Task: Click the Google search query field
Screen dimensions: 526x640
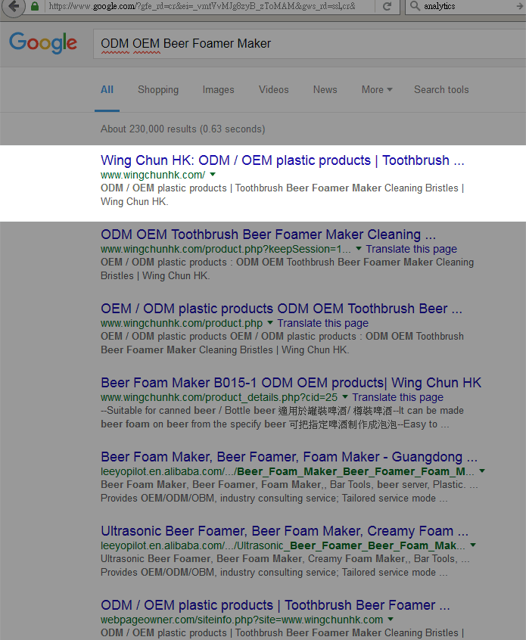Action: click(309, 44)
